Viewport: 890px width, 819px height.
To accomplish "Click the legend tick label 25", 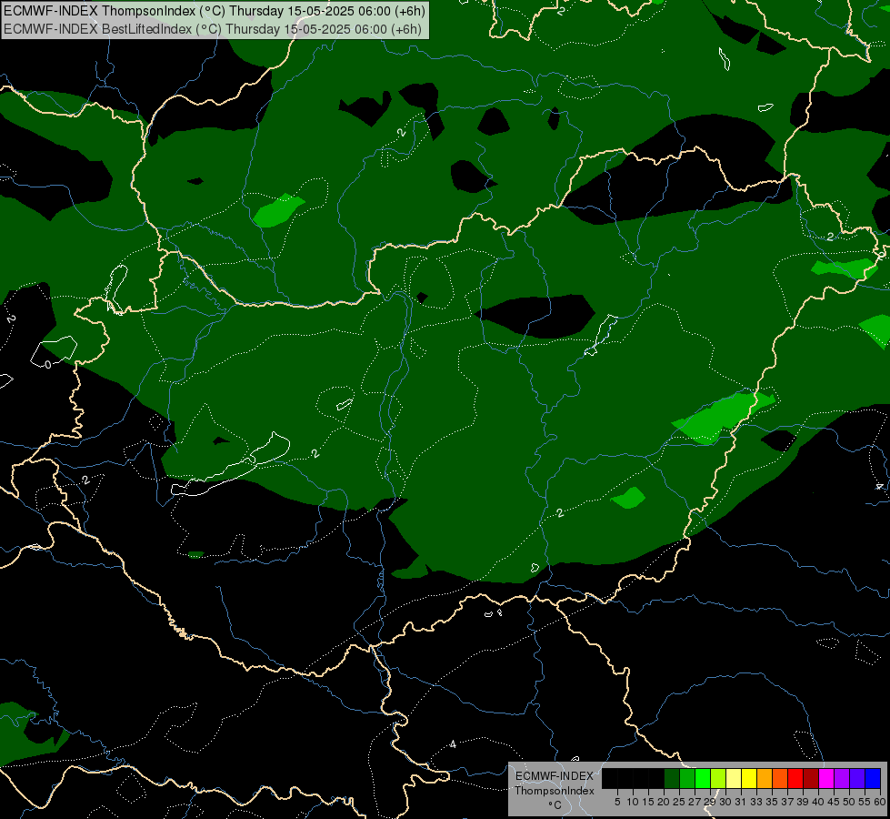I will [679, 802].
